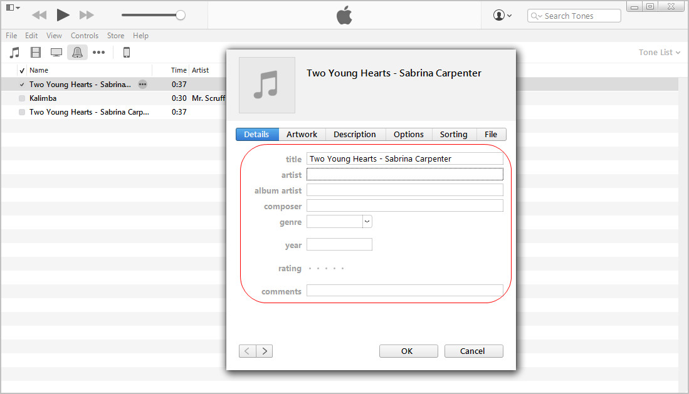Screen dimensions: 689x394
Task: Click the composer input field
Action: tap(405, 205)
